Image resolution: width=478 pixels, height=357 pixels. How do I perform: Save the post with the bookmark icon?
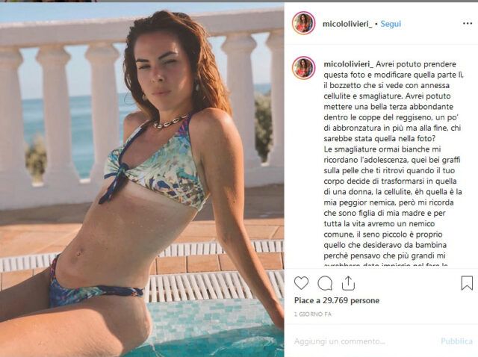click(x=467, y=283)
